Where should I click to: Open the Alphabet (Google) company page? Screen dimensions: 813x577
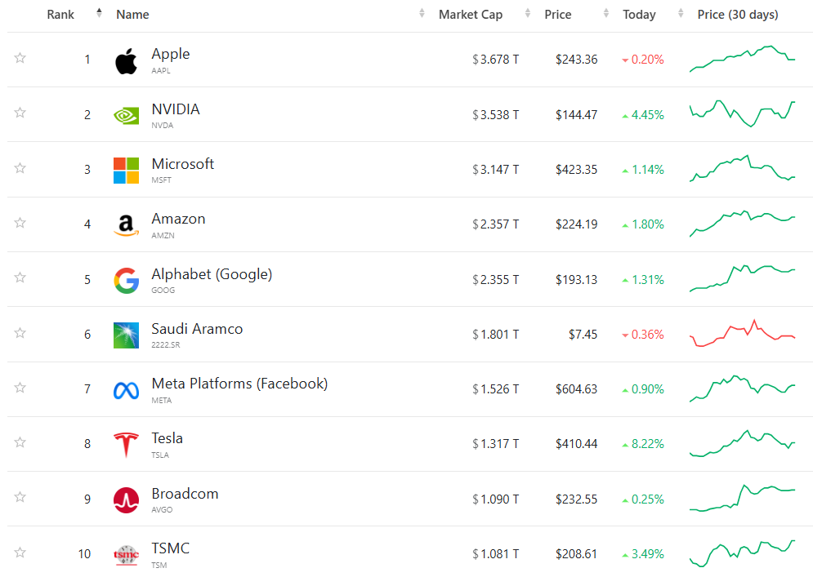212,274
